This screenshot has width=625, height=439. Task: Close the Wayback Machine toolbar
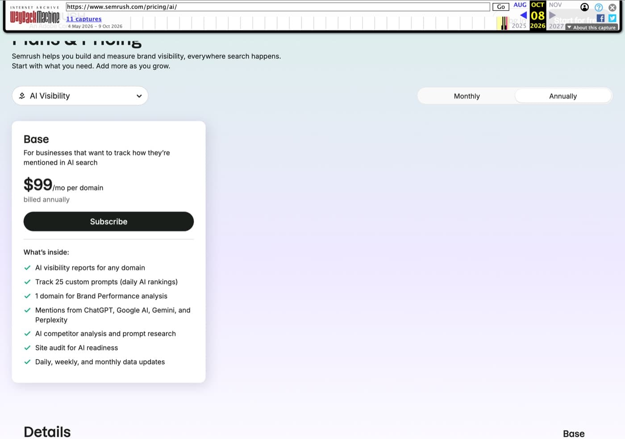pyautogui.click(x=612, y=7)
